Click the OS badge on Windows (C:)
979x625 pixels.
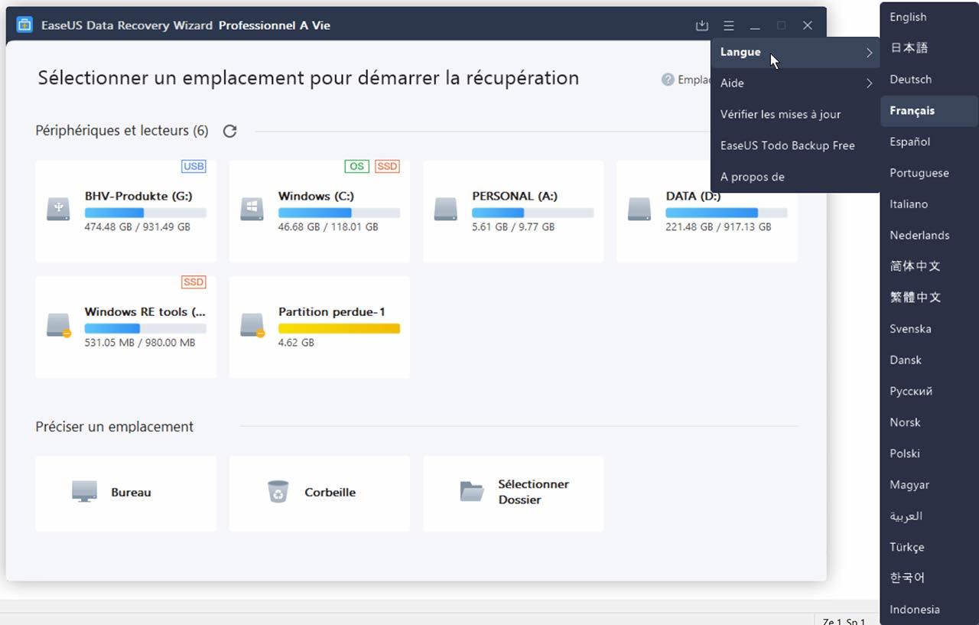tap(356, 166)
